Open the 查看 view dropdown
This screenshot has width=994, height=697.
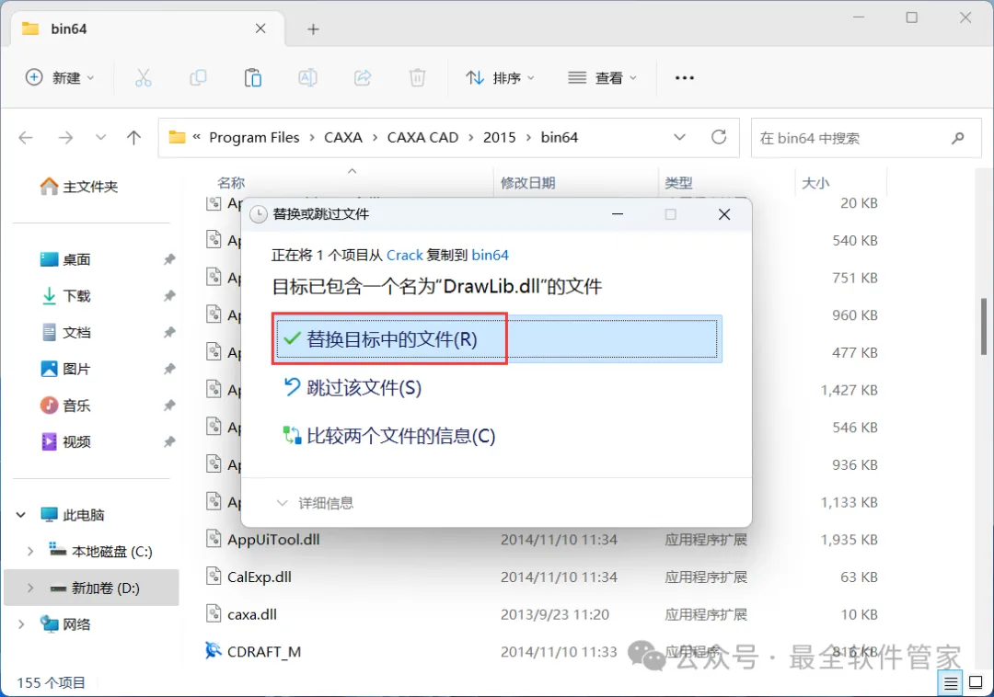[602, 78]
